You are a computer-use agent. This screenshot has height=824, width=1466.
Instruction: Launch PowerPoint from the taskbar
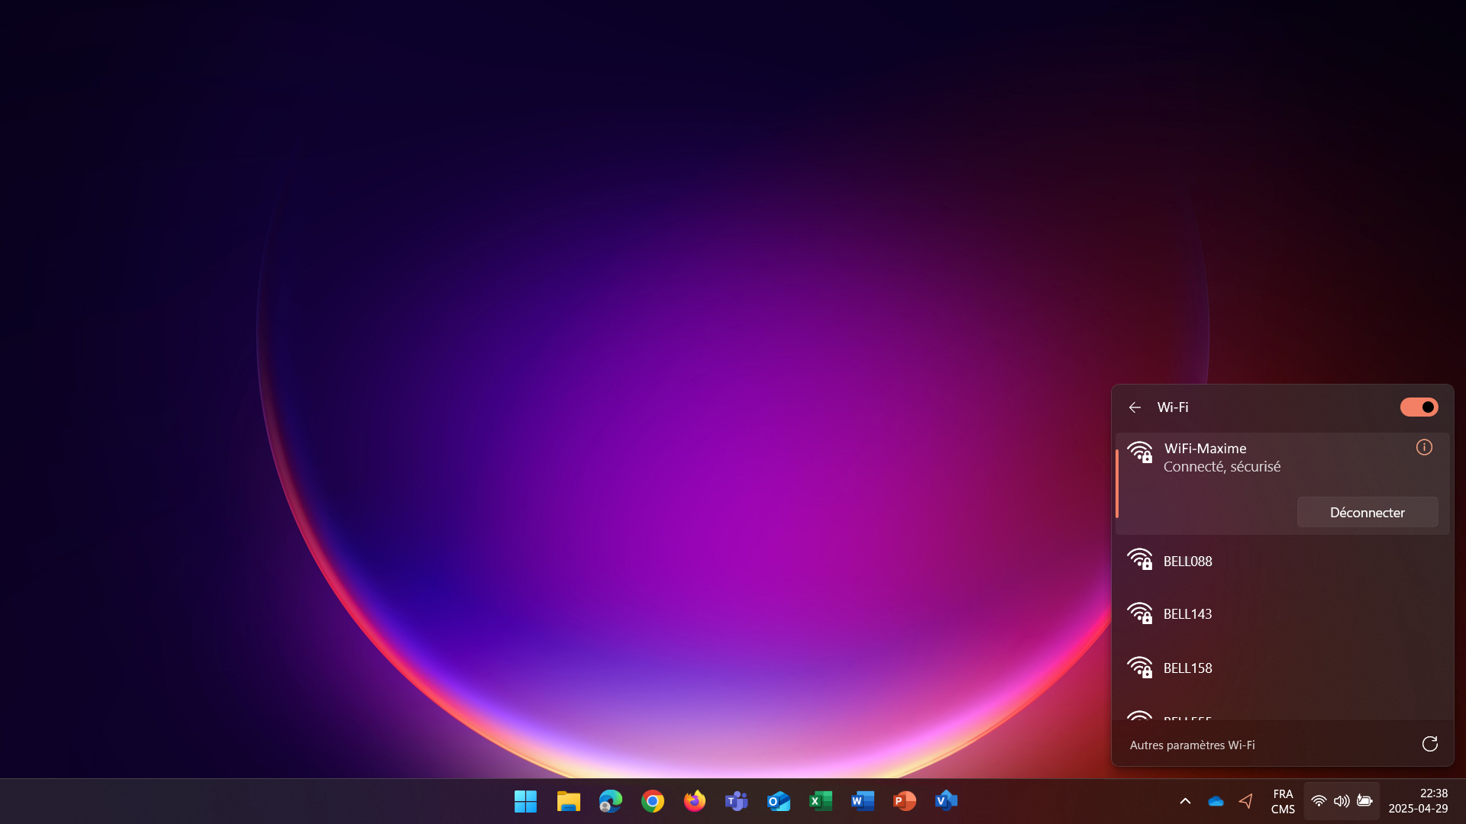click(903, 801)
